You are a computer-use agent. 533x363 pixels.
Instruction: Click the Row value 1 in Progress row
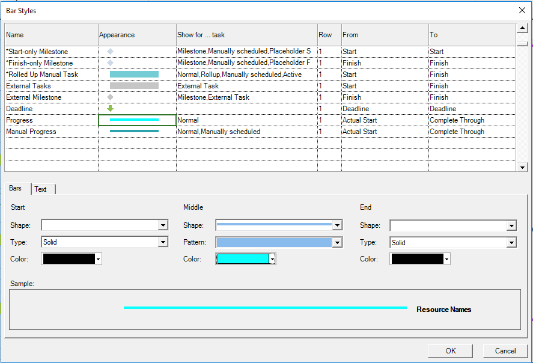(329, 120)
